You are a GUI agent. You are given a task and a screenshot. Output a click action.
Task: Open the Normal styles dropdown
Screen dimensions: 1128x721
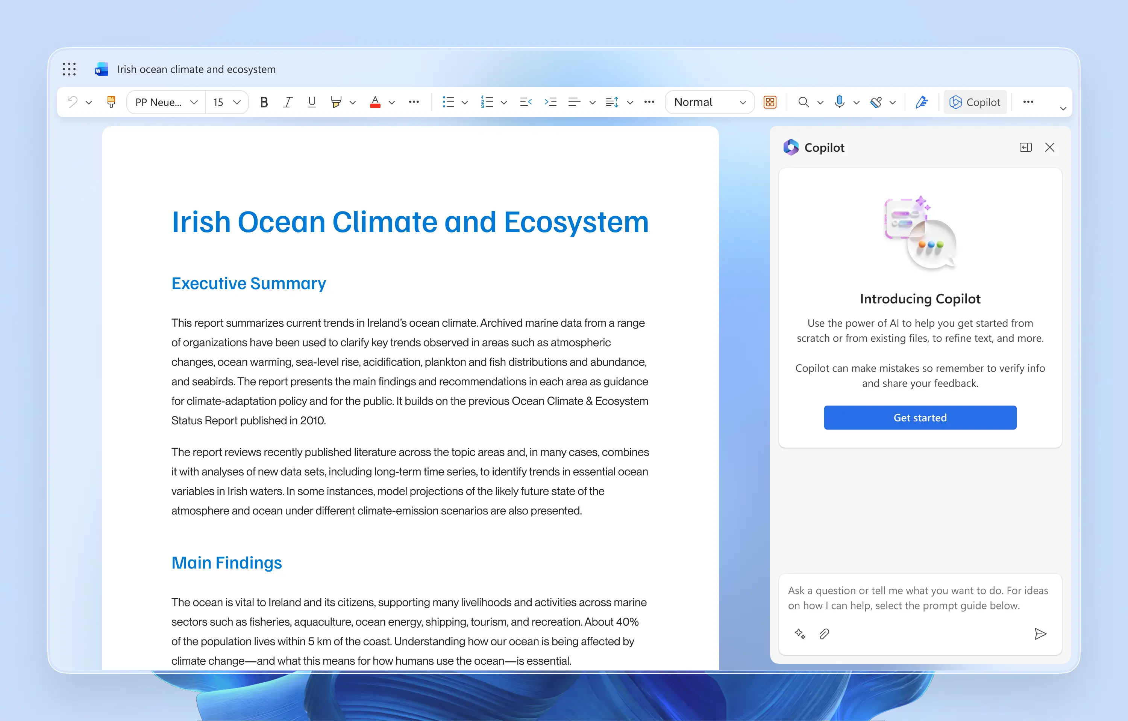coord(709,102)
